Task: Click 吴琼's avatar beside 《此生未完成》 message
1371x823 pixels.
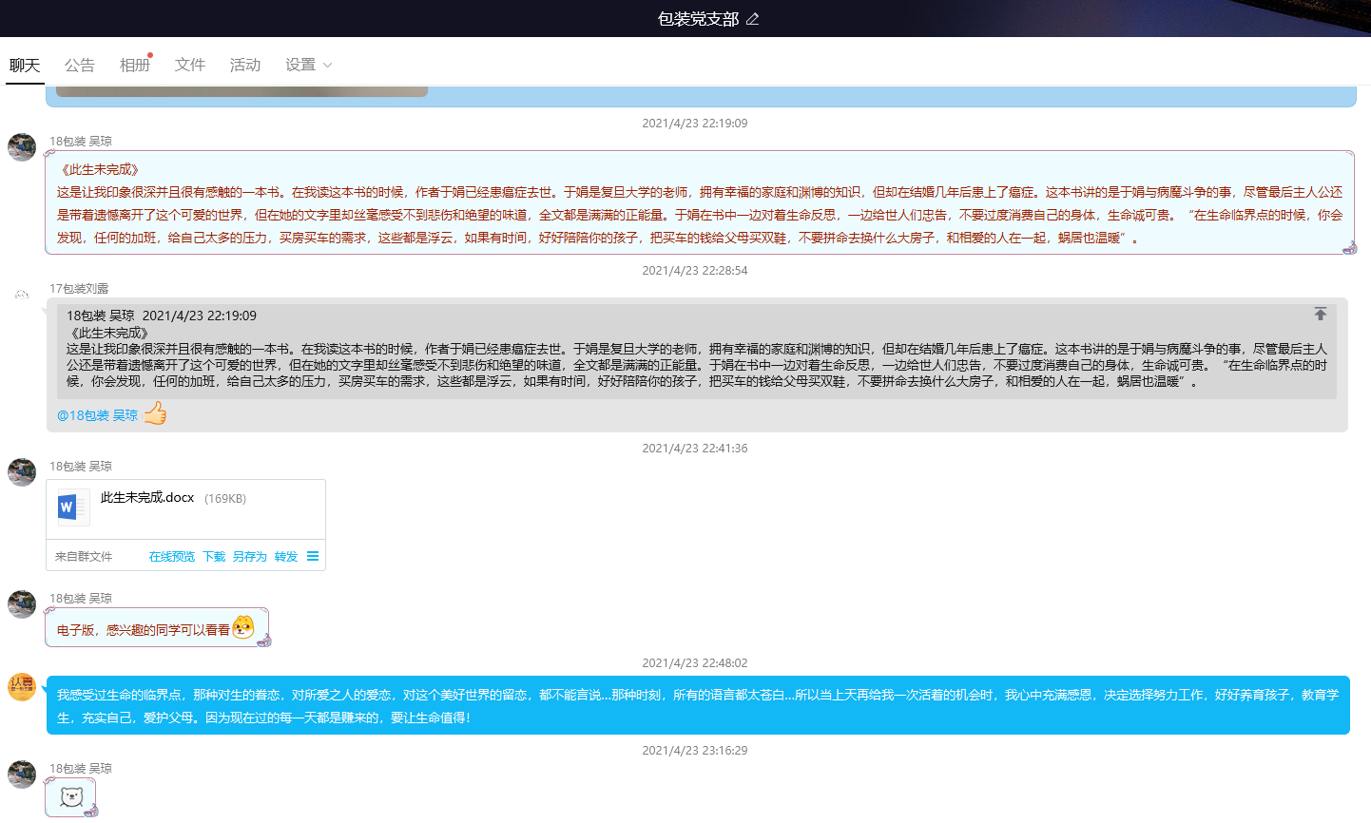Action: [x=22, y=147]
